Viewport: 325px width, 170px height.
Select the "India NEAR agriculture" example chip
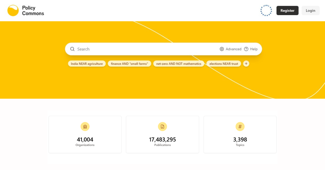tap(87, 64)
